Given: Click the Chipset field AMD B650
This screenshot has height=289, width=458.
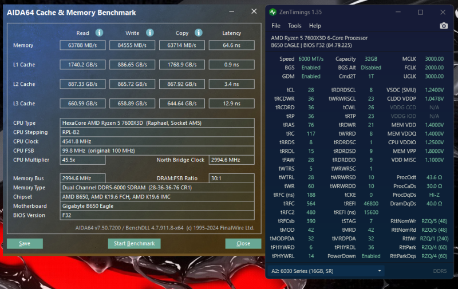Looking at the screenshot, I should coord(157,197).
